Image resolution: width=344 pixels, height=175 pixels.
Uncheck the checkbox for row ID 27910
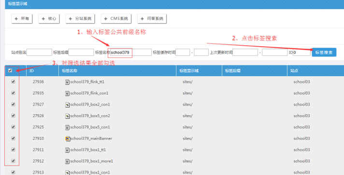point(13,138)
